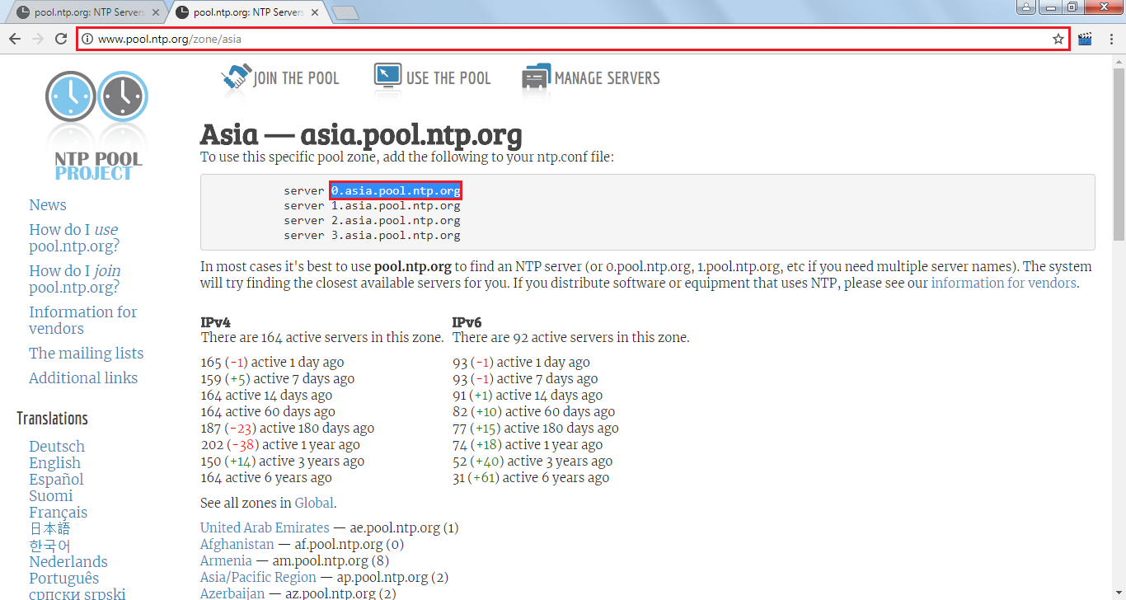Open Armenia zone link
1126x600 pixels.
pyautogui.click(x=226, y=560)
